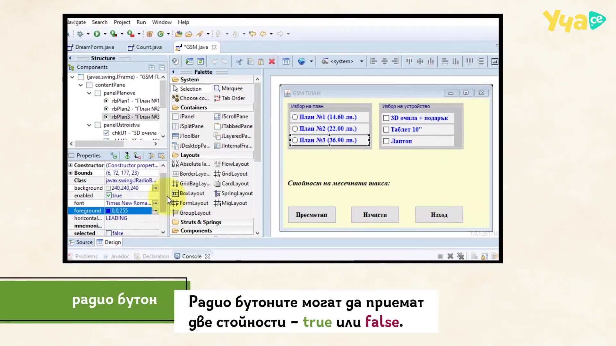Image resolution: width=616 pixels, height=346 pixels.
Task: Check the Таблет 10" checkbox
Action: (386, 129)
